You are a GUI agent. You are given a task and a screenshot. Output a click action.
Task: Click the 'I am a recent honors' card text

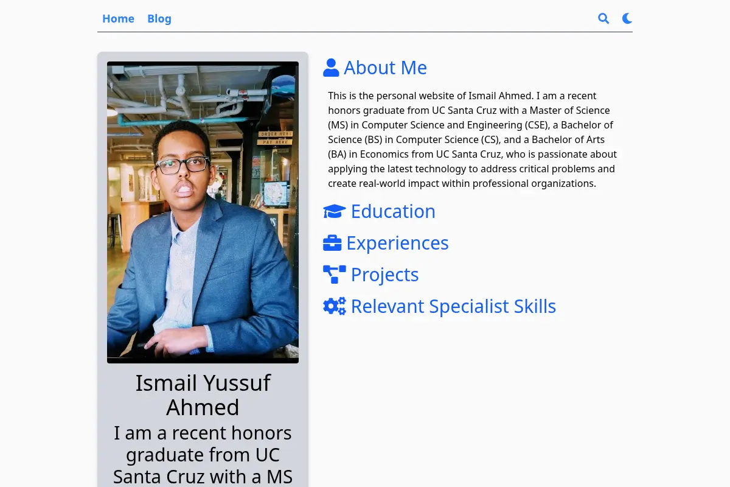[x=203, y=454]
